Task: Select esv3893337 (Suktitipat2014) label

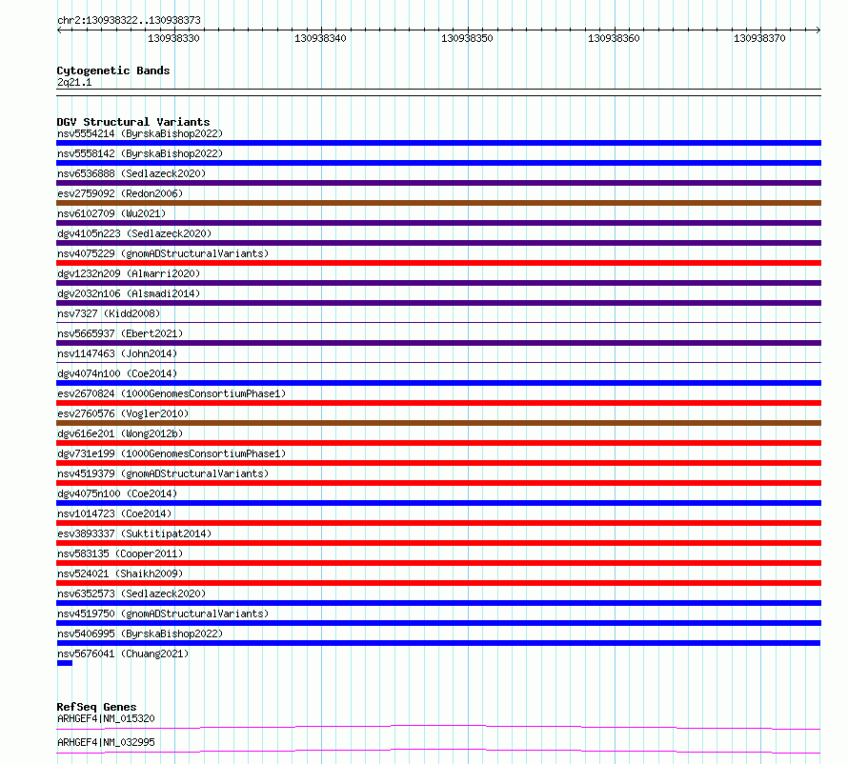Action: coord(134,533)
